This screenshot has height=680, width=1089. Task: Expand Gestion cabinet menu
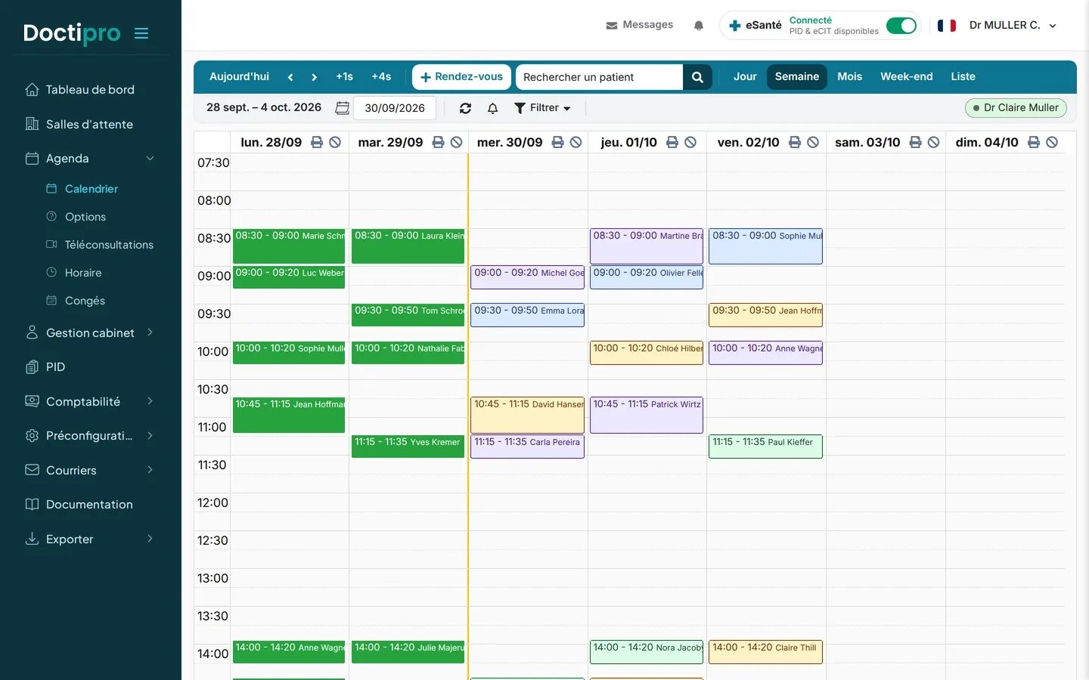pos(91,332)
